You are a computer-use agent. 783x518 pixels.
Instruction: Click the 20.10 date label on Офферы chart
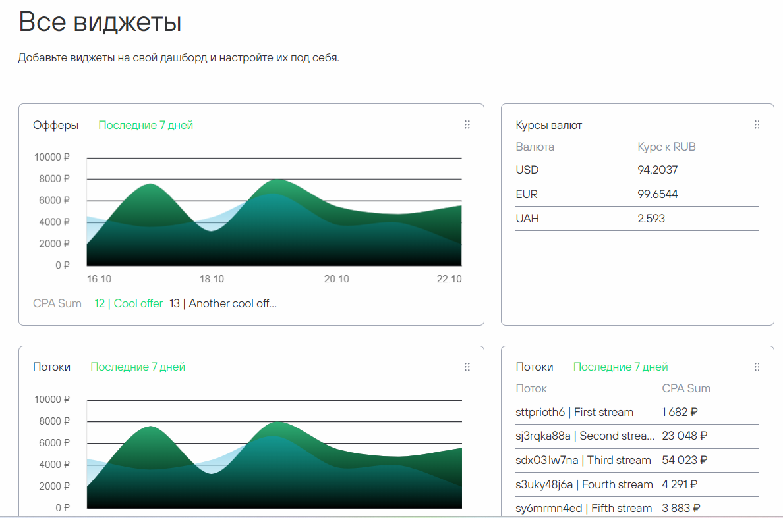337,279
